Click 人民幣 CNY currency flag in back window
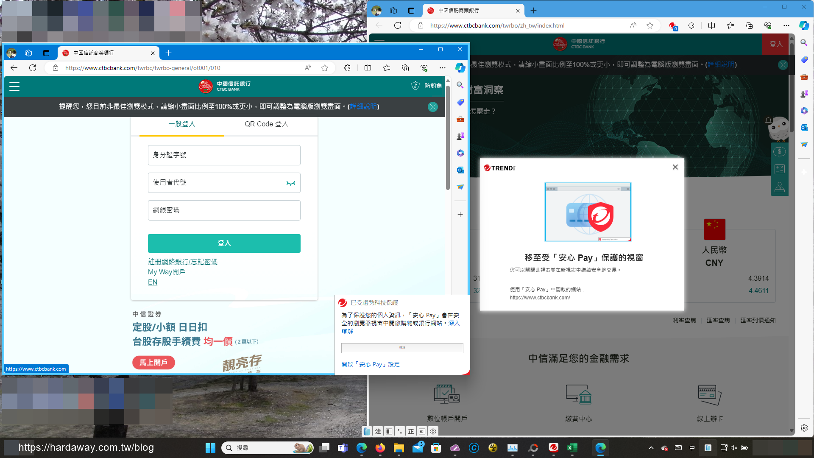 pos(714,229)
